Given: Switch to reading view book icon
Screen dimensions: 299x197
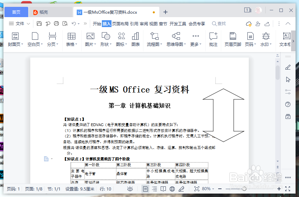Looking at the screenshot, I should tap(163, 189).
